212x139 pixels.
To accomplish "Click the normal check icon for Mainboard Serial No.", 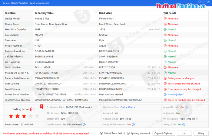I will [165, 73].
